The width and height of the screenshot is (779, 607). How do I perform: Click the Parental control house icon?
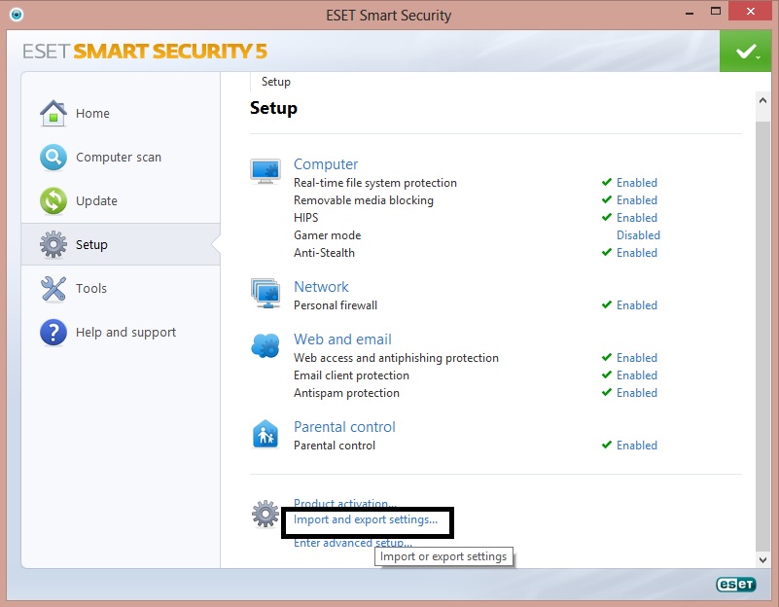[x=266, y=434]
